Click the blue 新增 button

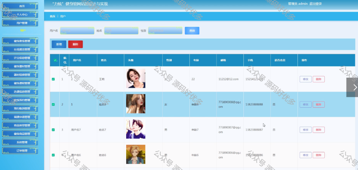tap(59, 44)
